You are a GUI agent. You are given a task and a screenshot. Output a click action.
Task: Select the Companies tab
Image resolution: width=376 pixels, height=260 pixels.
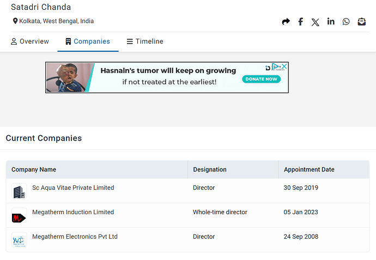[87, 41]
